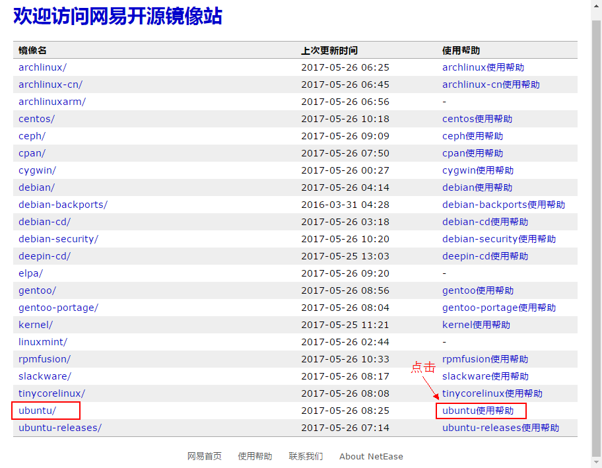Open debian-cd使用帮助 help page
Viewport: 602px width, 468px height.
pyautogui.click(x=485, y=222)
